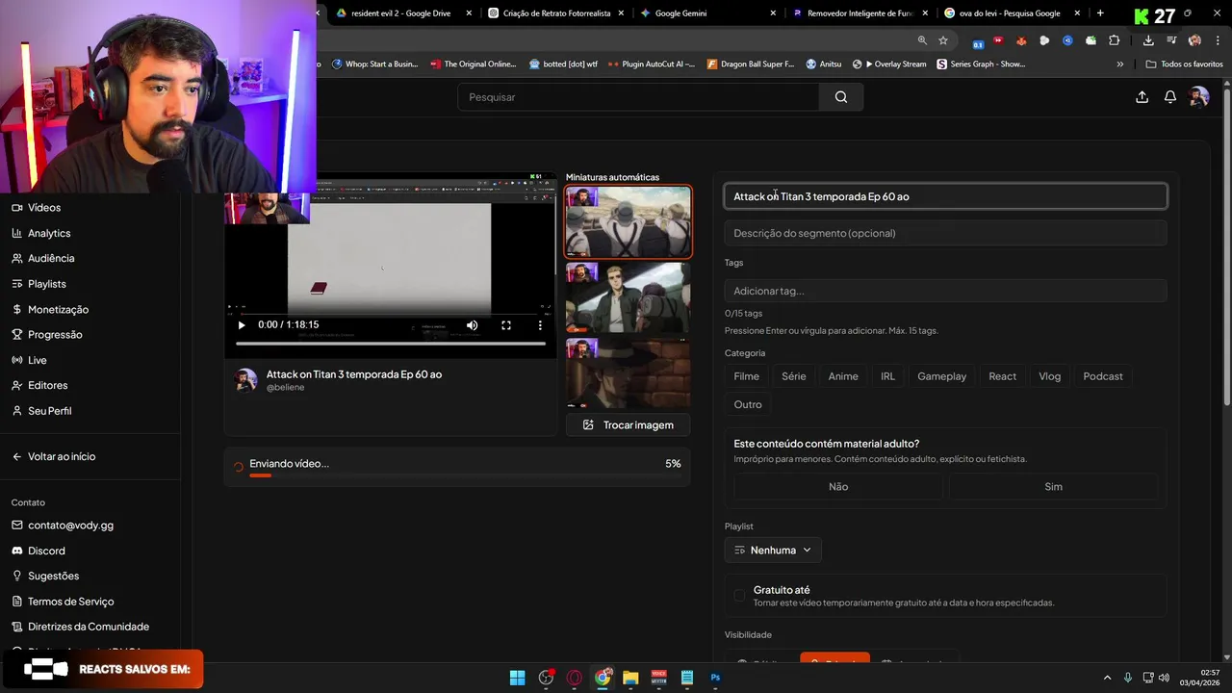Click the video progress seek bar
The height and width of the screenshot is (693, 1232).
point(390,344)
